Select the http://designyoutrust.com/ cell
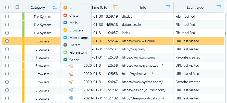The width and height of the screenshot is (227, 103). click(143, 98)
